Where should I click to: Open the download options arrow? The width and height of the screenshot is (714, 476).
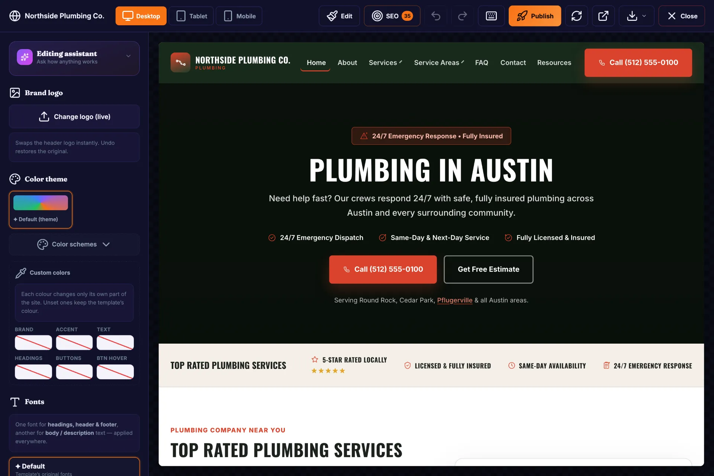644,16
